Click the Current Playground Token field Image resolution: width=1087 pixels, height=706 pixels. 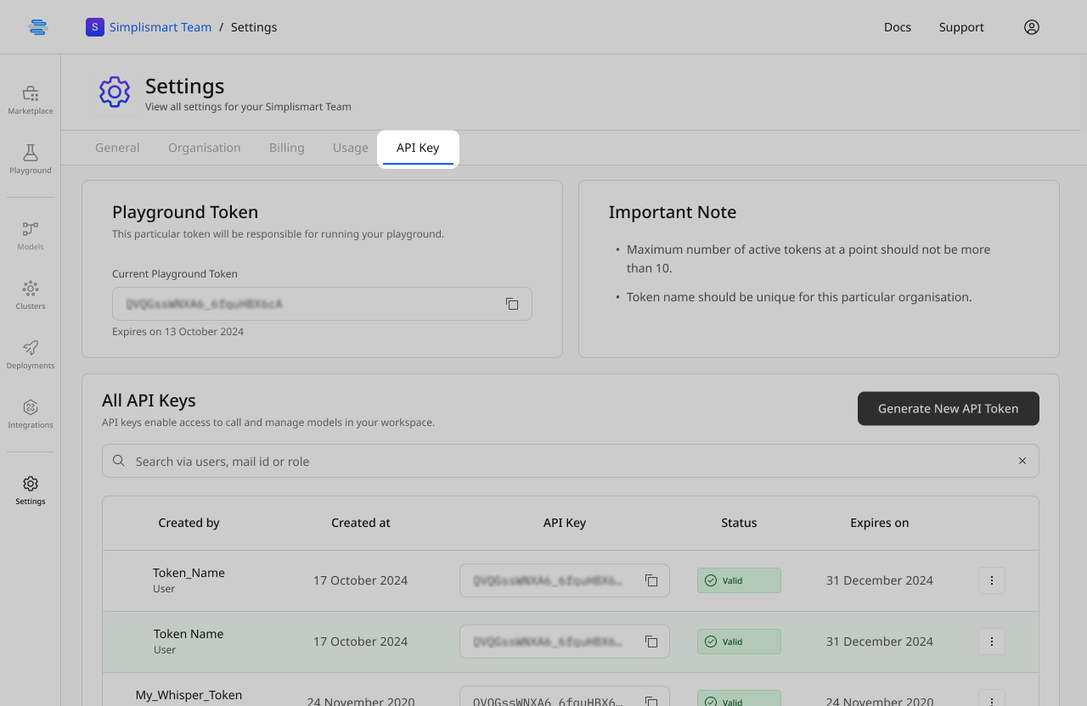click(x=322, y=304)
